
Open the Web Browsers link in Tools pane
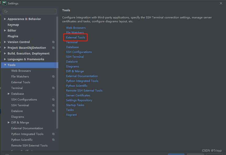click(x=76, y=28)
